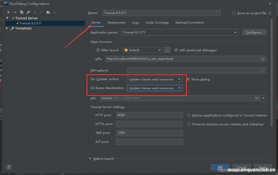Switch to the Startup/Connection tab
Image resolution: width=278 pixels, height=175 pixels.
(189, 23)
